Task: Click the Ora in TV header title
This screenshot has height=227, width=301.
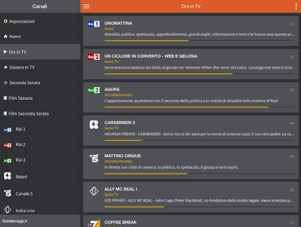Action: click(x=190, y=6)
